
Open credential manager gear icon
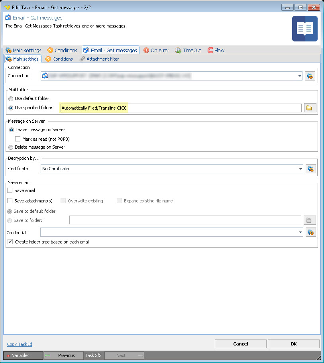(310, 232)
